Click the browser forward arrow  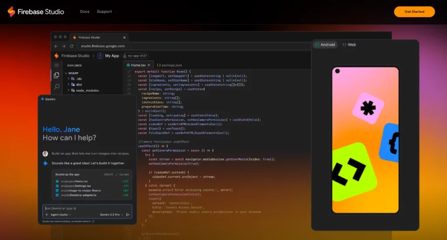point(64,46)
